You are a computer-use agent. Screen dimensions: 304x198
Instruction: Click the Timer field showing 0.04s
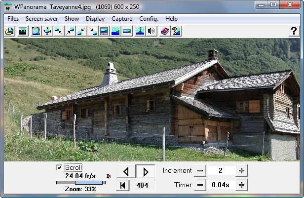[221, 185]
